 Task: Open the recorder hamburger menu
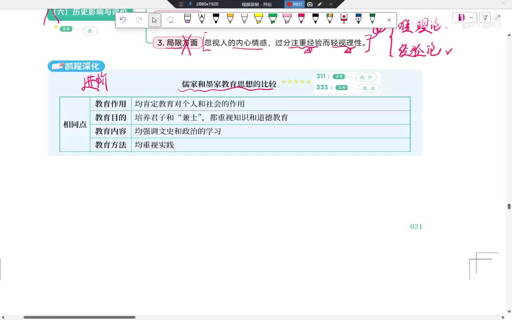click(x=181, y=4)
